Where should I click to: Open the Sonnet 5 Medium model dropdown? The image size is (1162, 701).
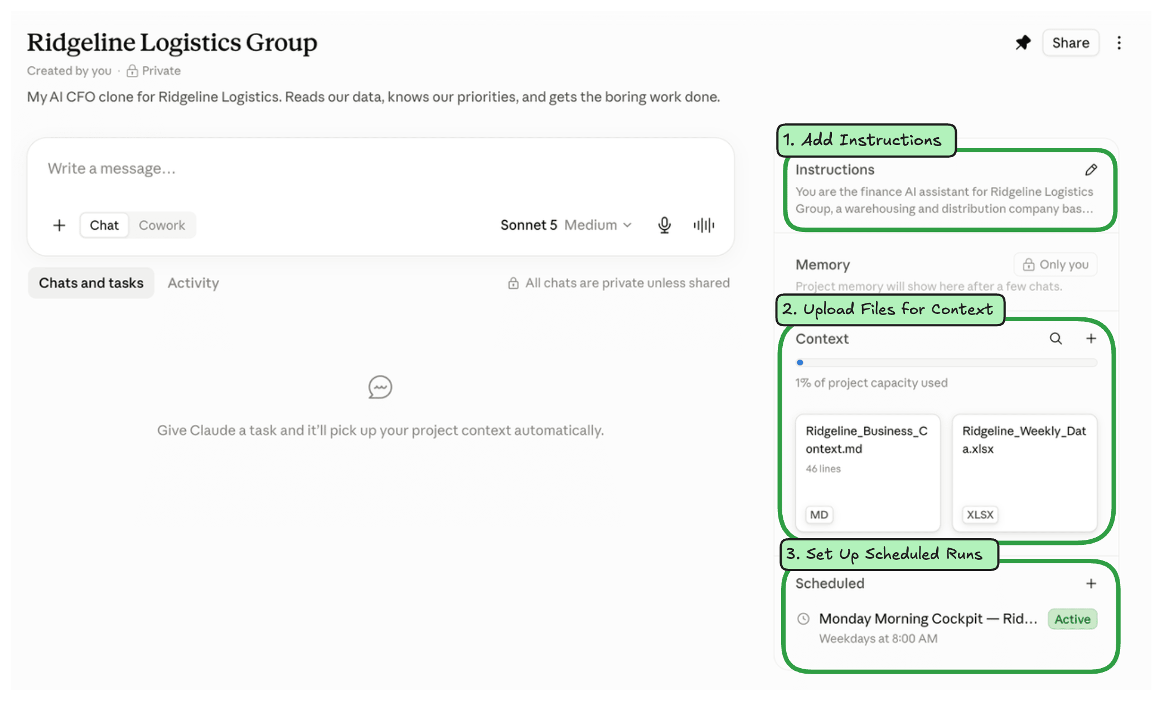point(566,225)
